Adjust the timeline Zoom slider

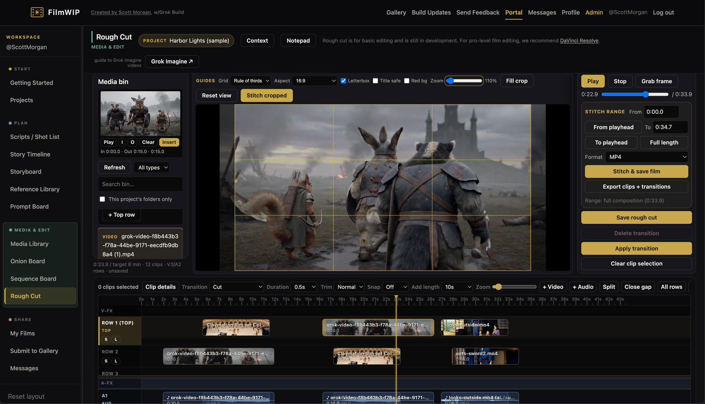pyautogui.click(x=515, y=287)
